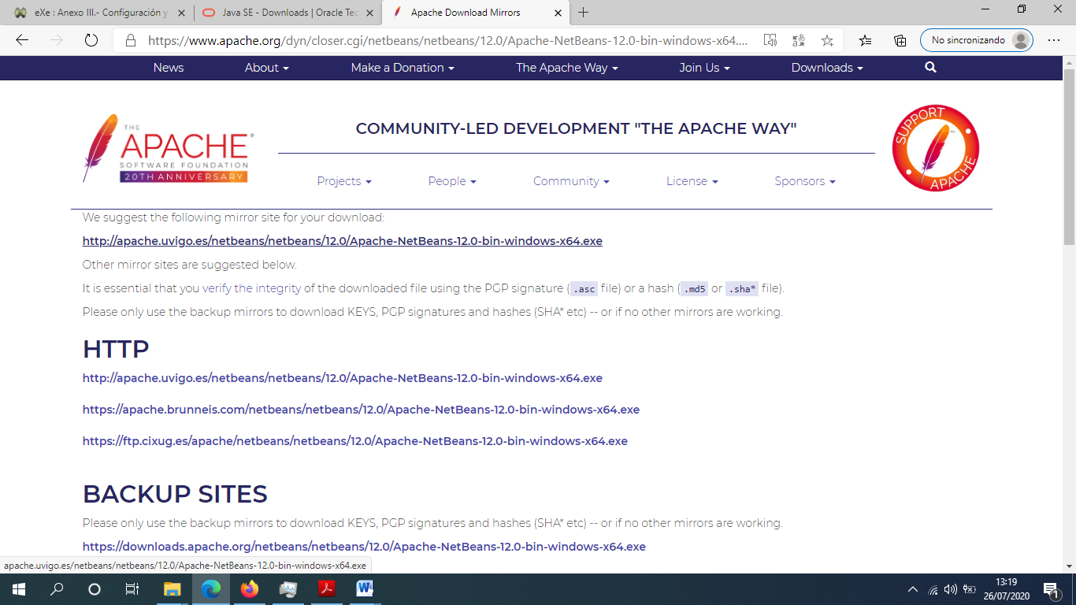The image size is (1076, 605).
Task: Reload the current page
Action: click(91, 40)
